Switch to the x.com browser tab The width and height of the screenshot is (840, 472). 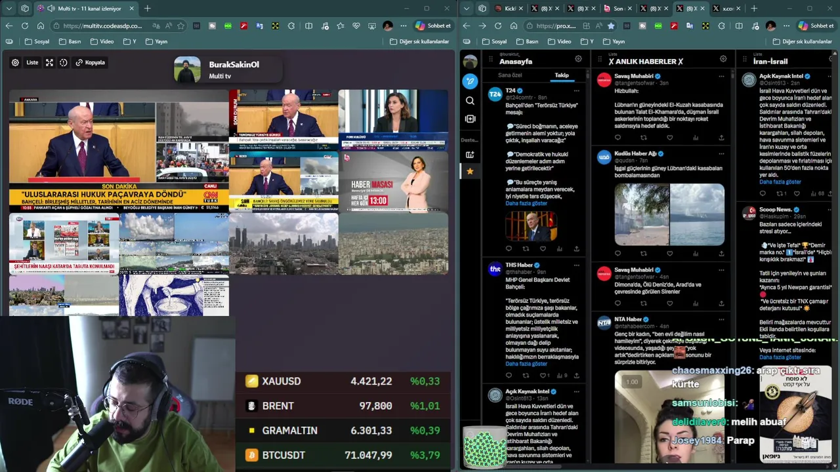pyautogui.click(x=726, y=9)
